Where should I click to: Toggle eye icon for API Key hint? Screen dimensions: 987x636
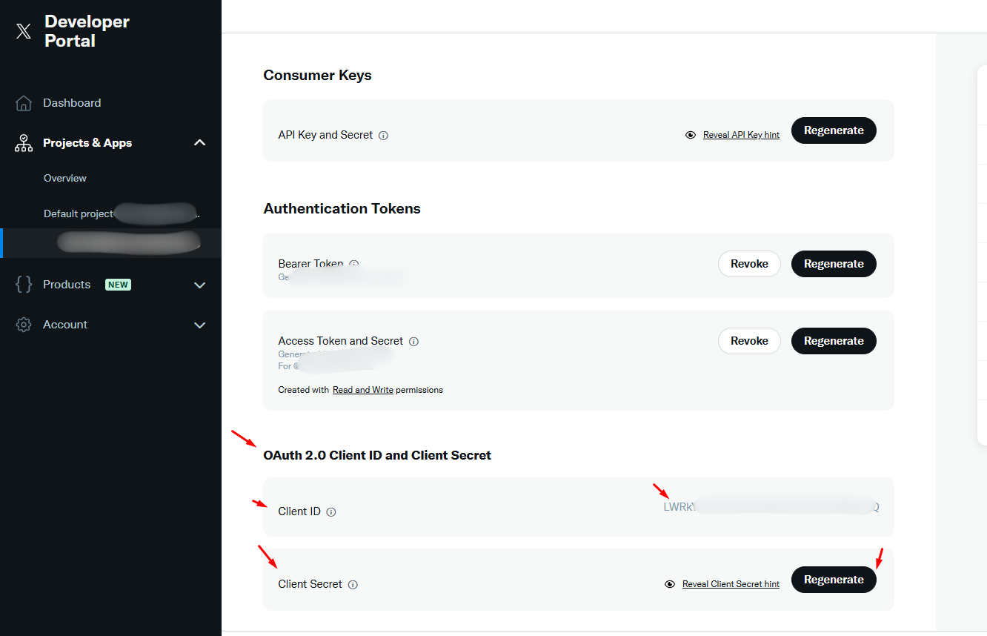691,135
